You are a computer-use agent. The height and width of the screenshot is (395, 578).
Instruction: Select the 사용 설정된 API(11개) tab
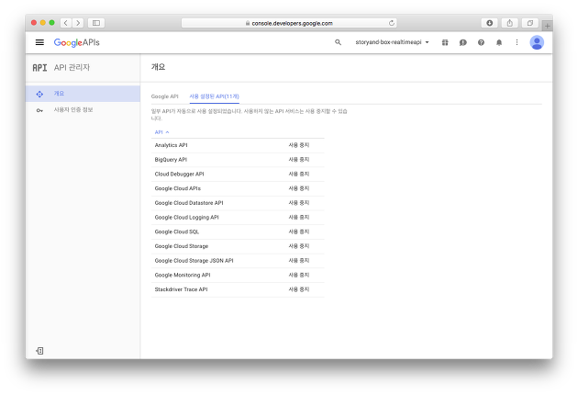[x=214, y=96]
